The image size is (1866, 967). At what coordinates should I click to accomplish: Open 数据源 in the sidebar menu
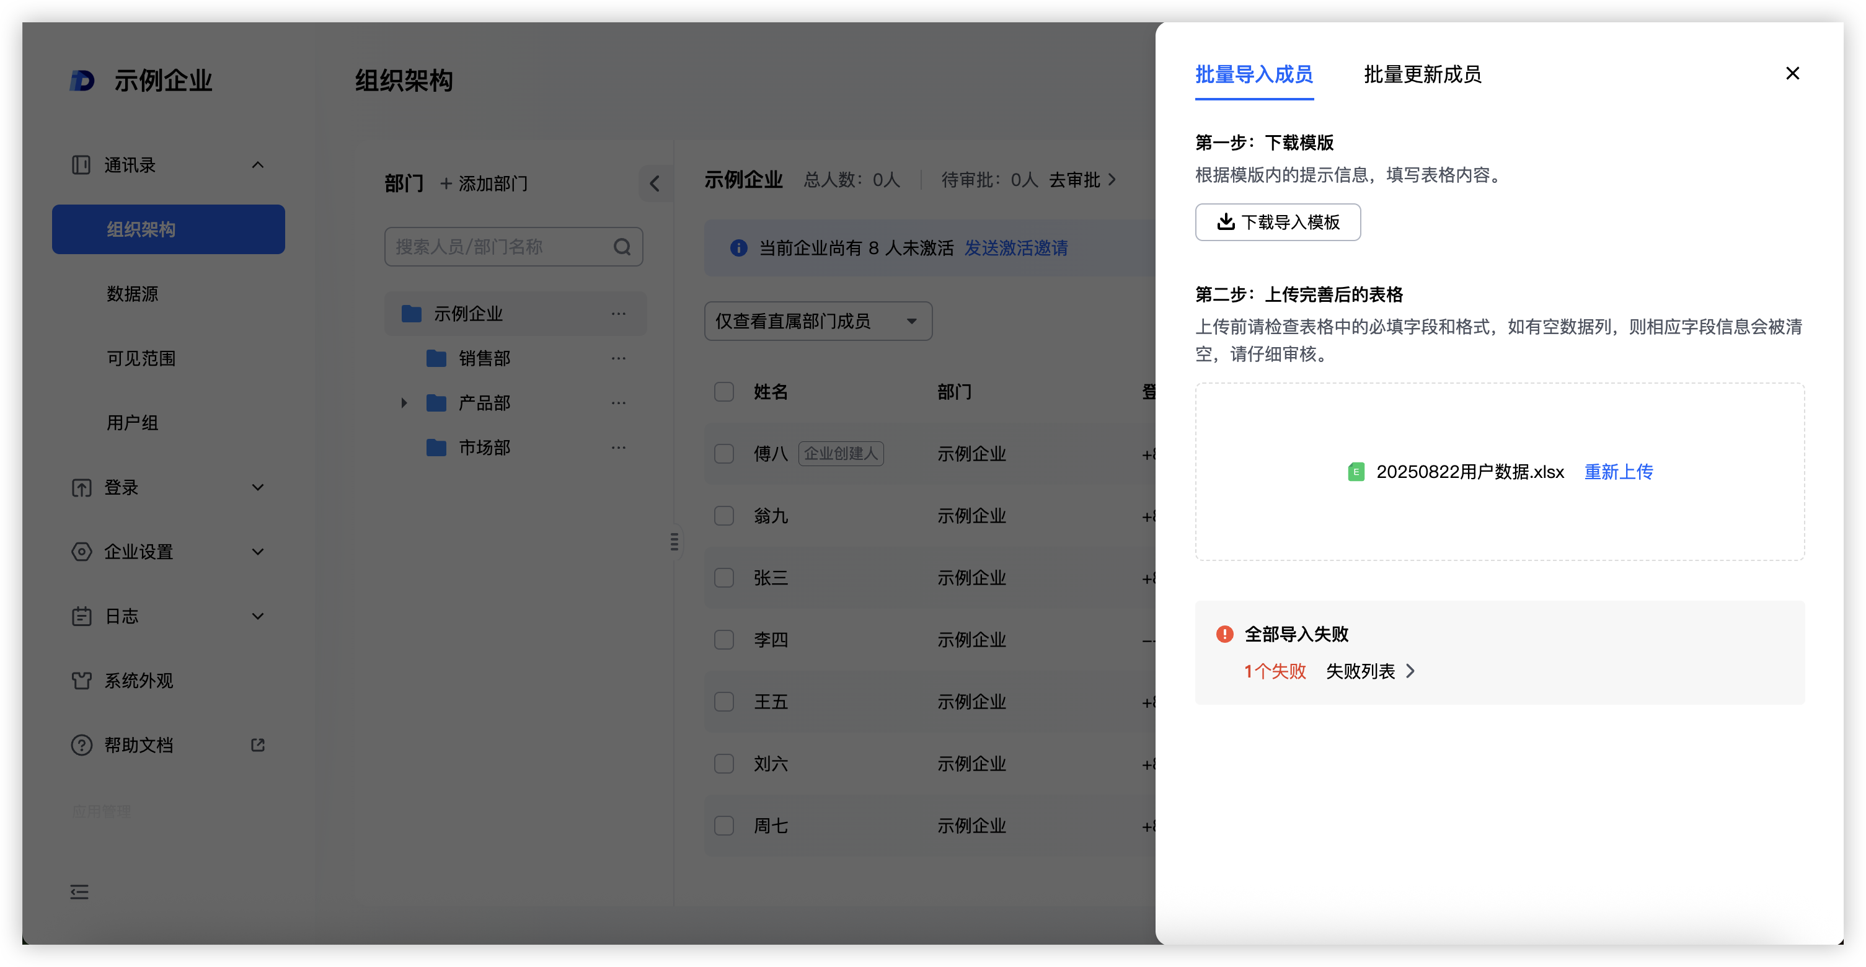tap(133, 293)
